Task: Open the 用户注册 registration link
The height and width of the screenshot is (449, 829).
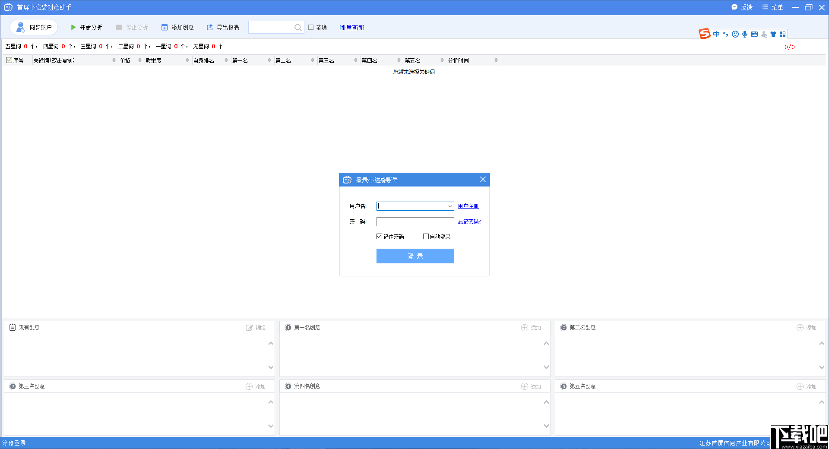Action: pyautogui.click(x=468, y=206)
